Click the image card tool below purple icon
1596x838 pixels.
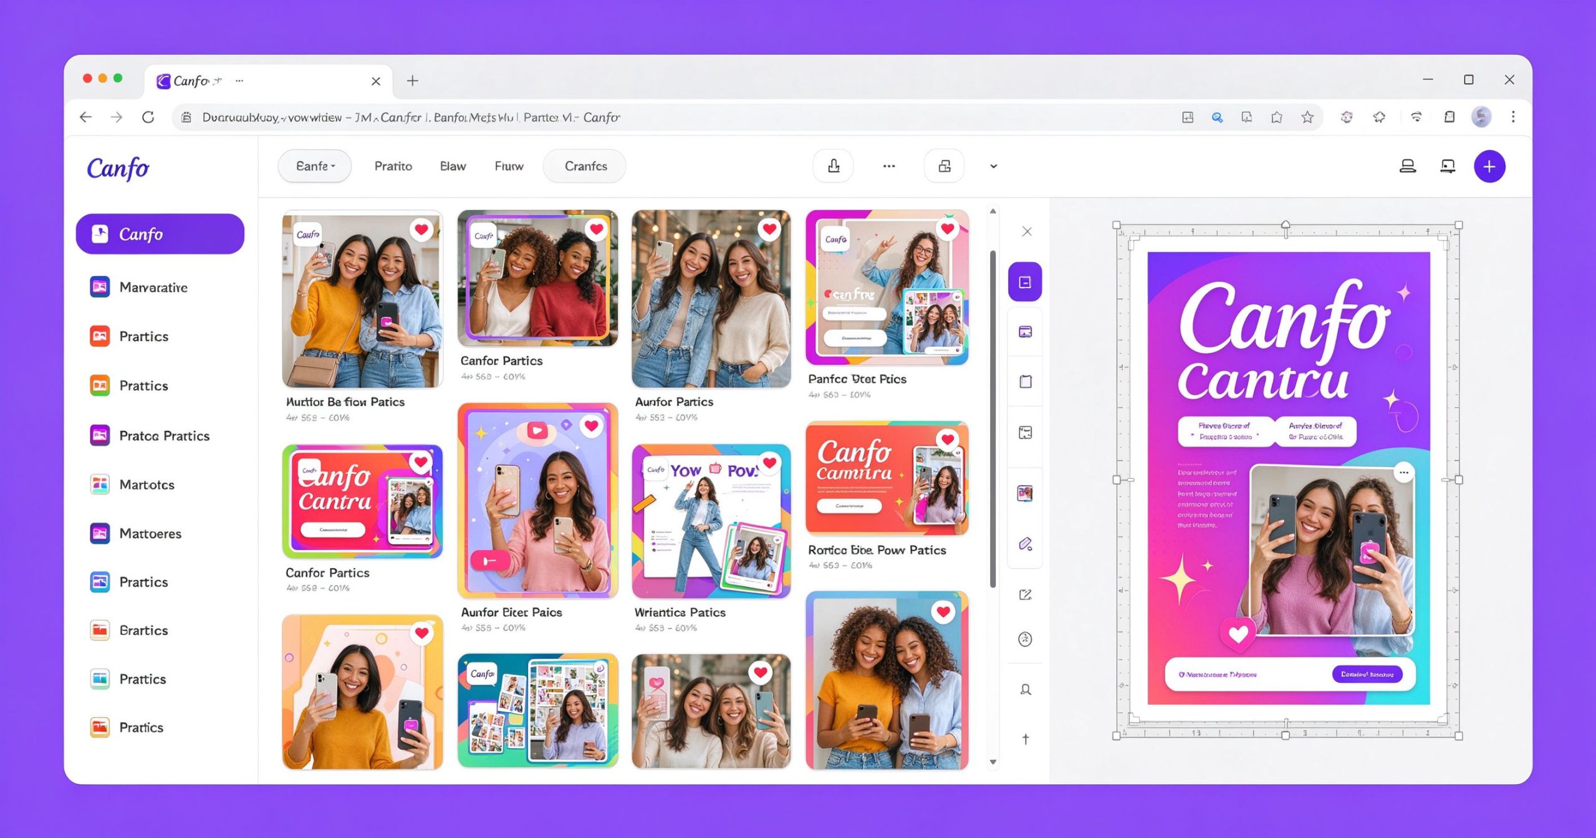1025,332
